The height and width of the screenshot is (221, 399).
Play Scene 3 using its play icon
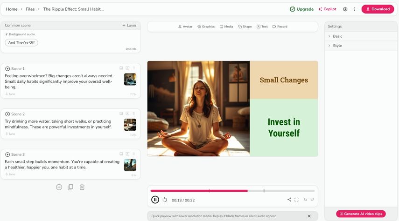tap(7, 154)
